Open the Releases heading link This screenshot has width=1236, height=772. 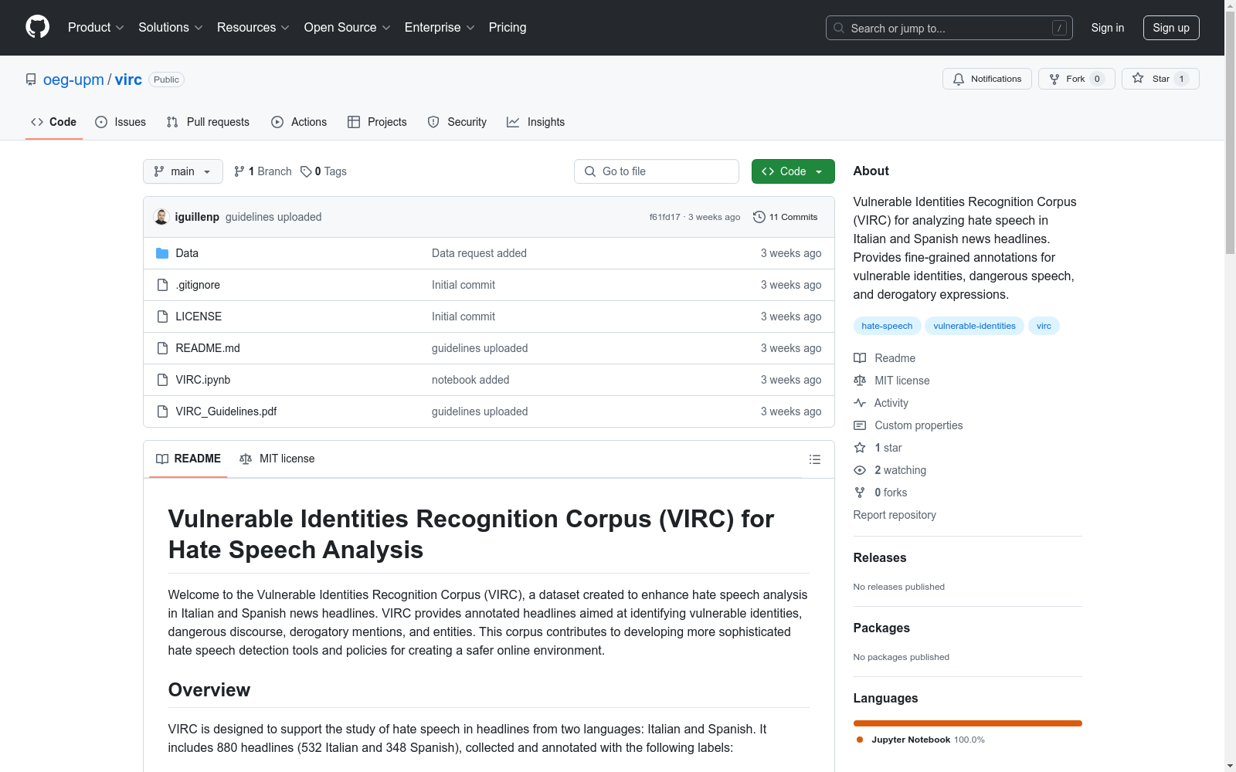[880, 557]
